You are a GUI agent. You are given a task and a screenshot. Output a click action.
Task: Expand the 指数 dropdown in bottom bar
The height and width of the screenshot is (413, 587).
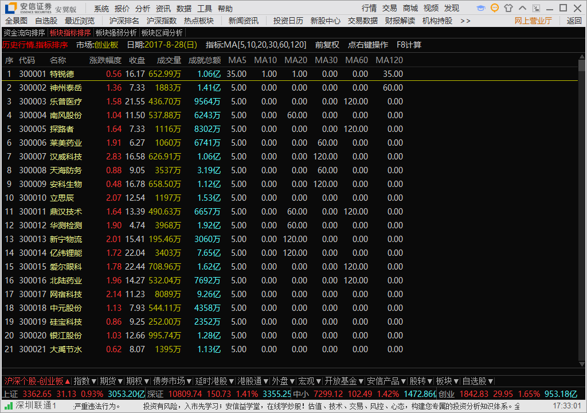85,381
